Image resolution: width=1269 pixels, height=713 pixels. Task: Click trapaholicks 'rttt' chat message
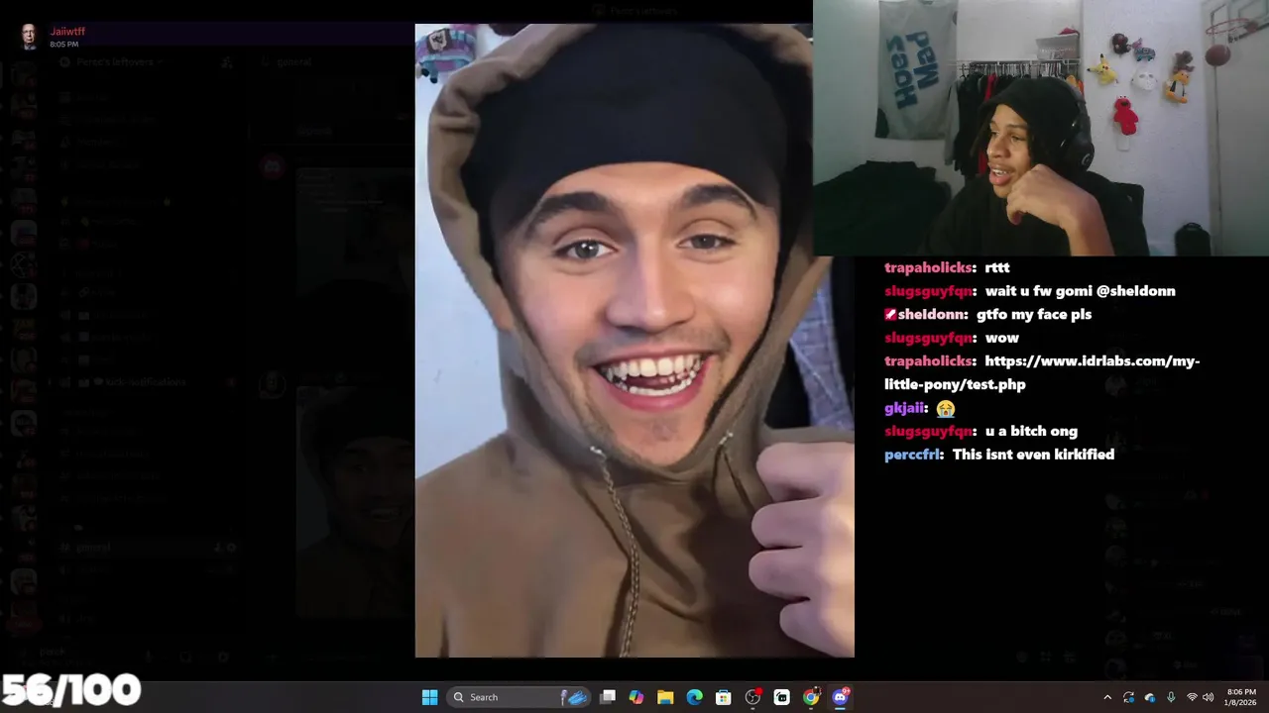coord(997,267)
